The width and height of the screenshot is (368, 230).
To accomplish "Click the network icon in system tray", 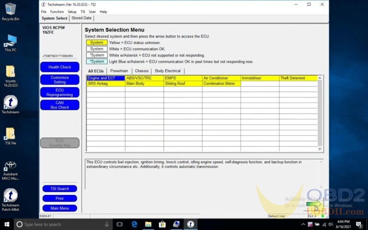I will pos(324,224).
